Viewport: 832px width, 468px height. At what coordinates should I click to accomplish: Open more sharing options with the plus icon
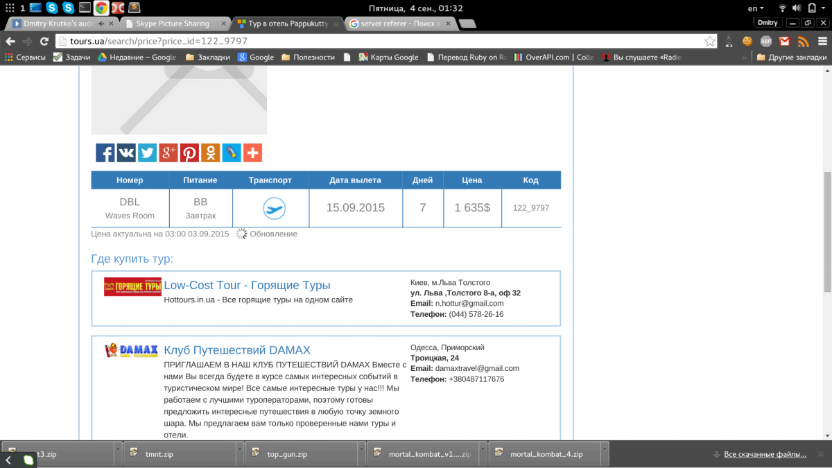coord(252,153)
